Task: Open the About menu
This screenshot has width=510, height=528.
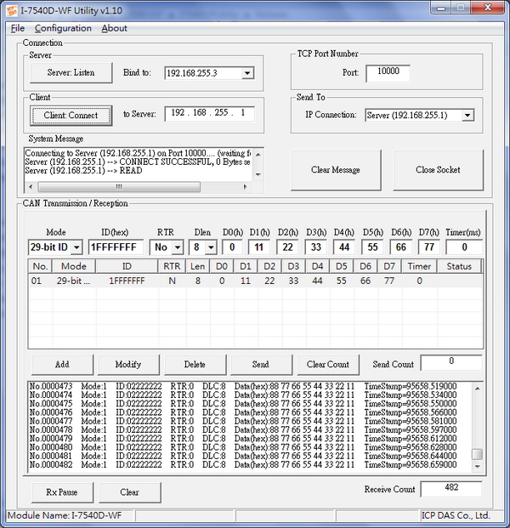Action: tap(115, 28)
